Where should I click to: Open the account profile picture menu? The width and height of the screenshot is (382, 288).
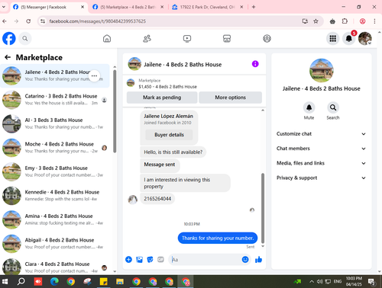tap(365, 39)
